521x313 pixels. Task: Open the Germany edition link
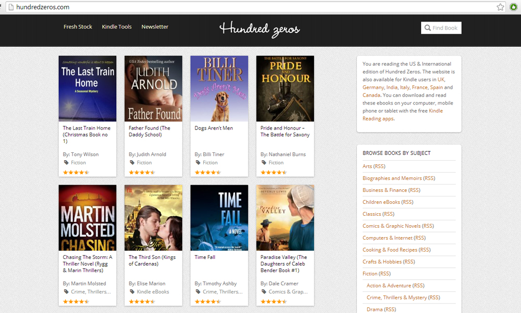(x=373, y=87)
